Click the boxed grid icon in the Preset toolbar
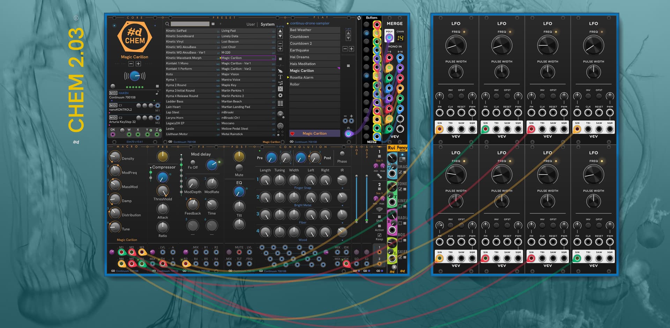Image resolution: width=670 pixels, height=328 pixels. 280,89
